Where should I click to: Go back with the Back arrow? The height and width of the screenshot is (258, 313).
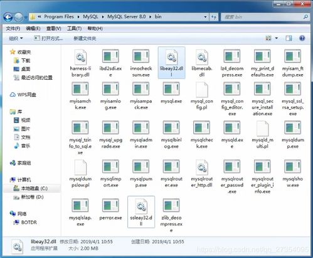(8, 17)
